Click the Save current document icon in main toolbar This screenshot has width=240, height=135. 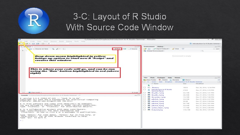click(33, 43)
